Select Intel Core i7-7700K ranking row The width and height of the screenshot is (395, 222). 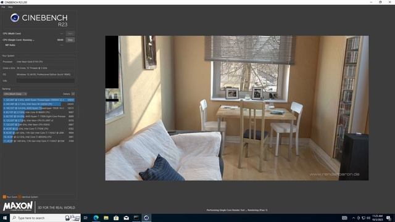click(x=39, y=129)
